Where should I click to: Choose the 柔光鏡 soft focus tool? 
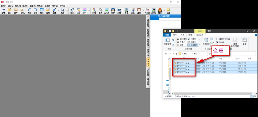107,11
